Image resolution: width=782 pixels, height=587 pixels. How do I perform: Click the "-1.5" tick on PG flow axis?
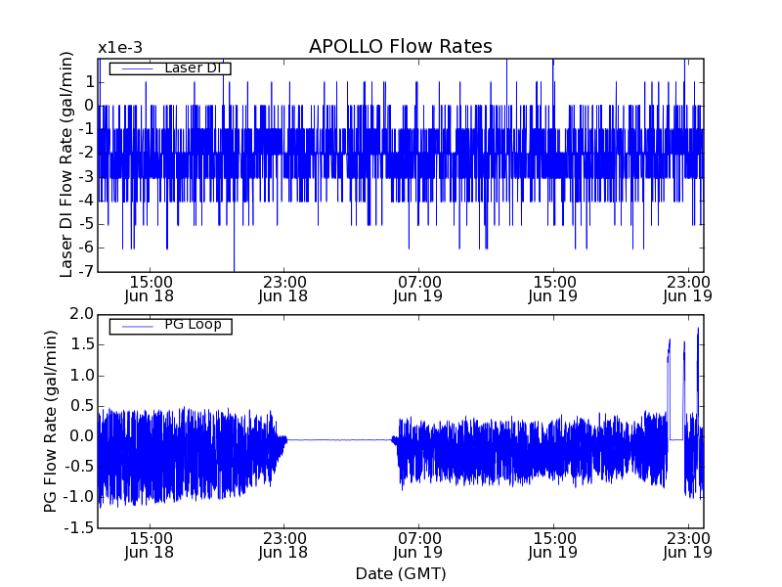pos(79,527)
